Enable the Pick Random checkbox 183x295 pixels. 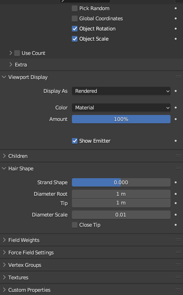[75, 8]
